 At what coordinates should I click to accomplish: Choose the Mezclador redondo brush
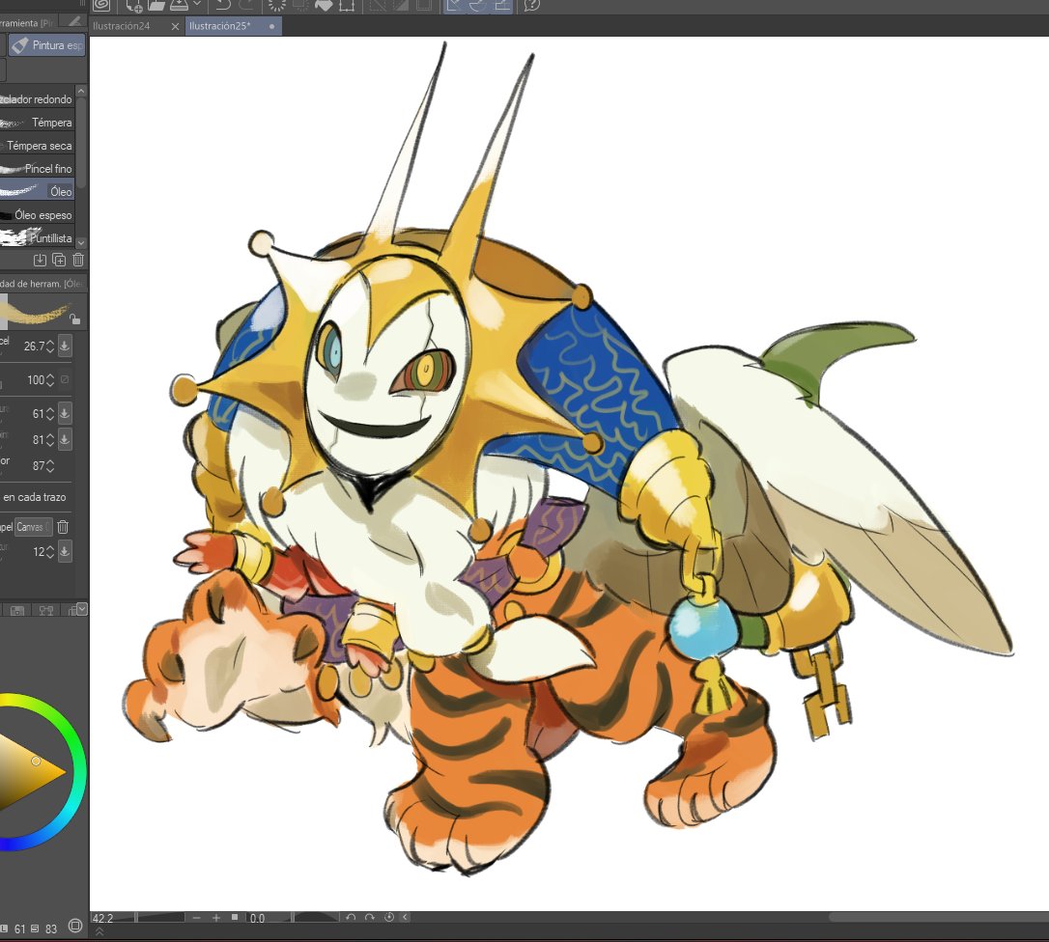(x=37, y=99)
